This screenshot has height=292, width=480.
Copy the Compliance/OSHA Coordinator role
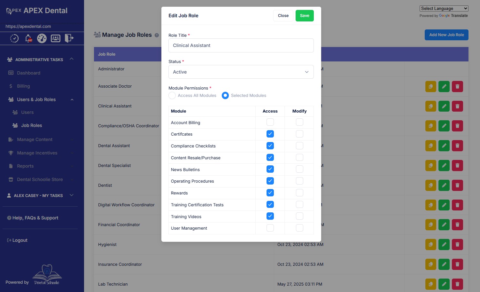coord(431,126)
